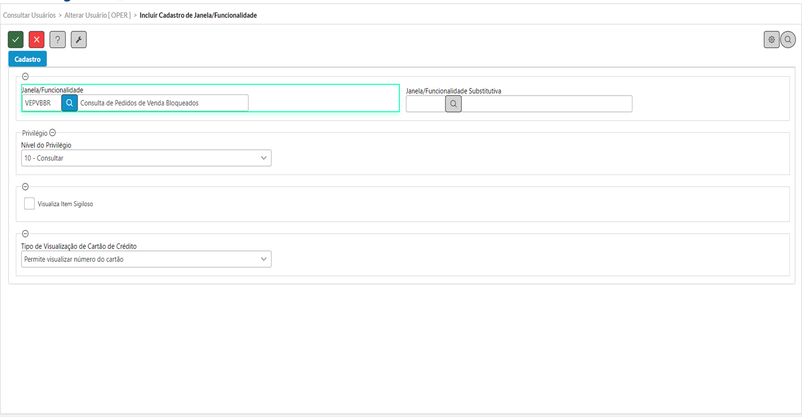The width and height of the screenshot is (802, 417).
Task: Open help via question mark icon
Action: coord(58,39)
